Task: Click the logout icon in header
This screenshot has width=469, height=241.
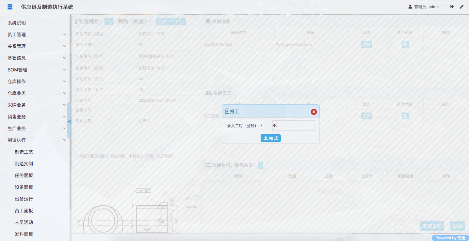Action: coord(452,7)
